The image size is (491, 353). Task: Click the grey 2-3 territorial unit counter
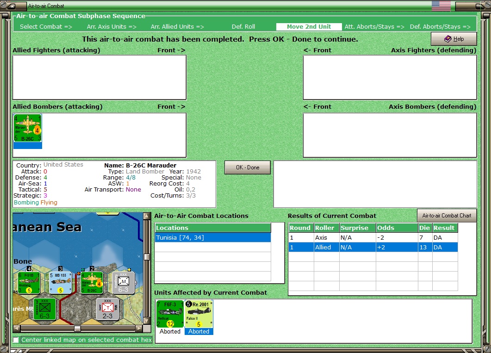[108, 309]
